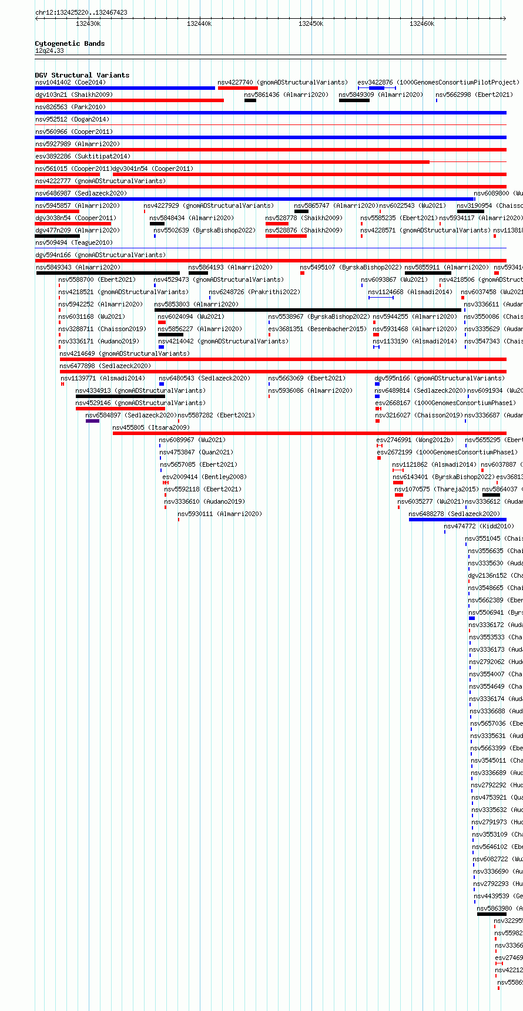Select the nsv4227740 gnomAD red variant bar
This screenshot has height=1011, width=523.
pos(238,88)
